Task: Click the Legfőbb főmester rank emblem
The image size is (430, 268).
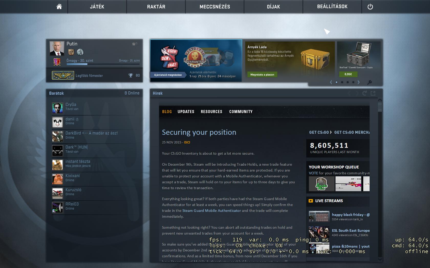Action: tap(63, 75)
